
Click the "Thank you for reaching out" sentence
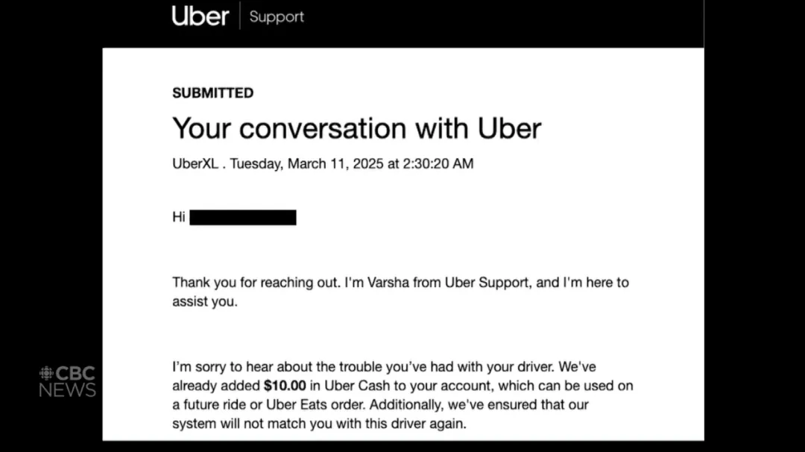pyautogui.click(x=256, y=283)
